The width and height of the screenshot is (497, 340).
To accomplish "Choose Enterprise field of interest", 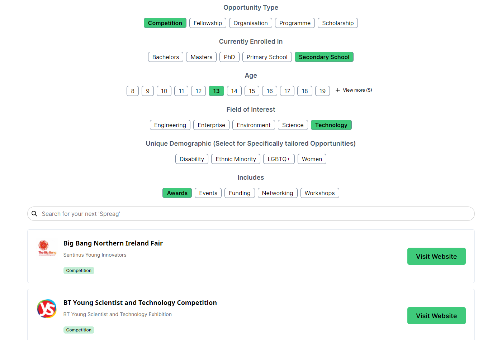I will coord(211,125).
